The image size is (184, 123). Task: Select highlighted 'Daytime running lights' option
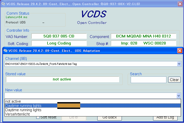[93, 106]
